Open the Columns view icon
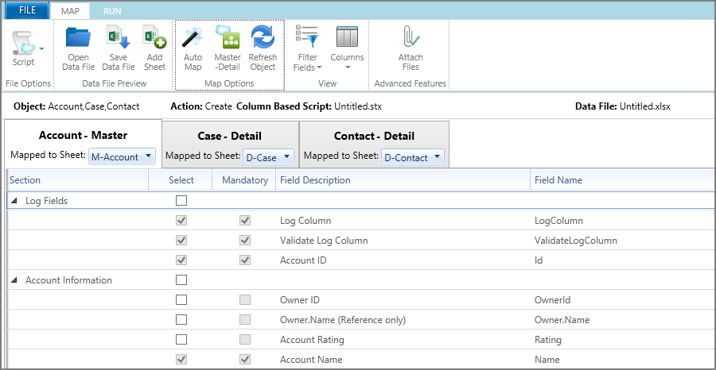The width and height of the screenshot is (716, 370). click(x=347, y=37)
